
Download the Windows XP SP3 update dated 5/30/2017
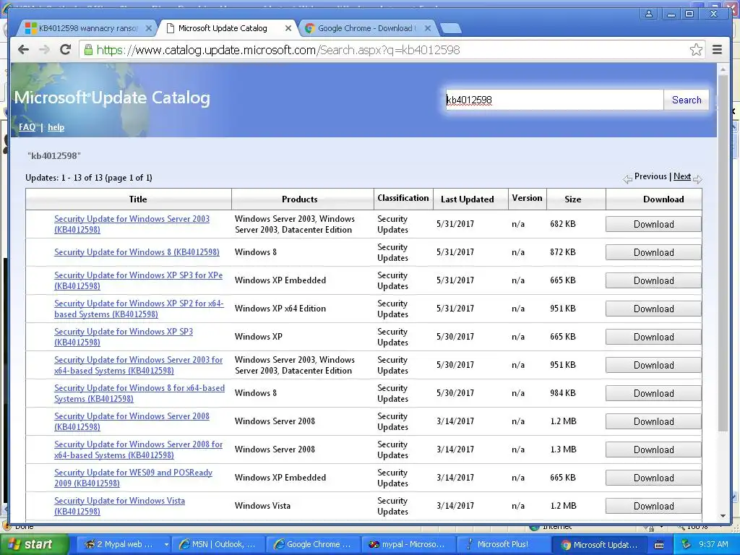pyautogui.click(x=653, y=337)
